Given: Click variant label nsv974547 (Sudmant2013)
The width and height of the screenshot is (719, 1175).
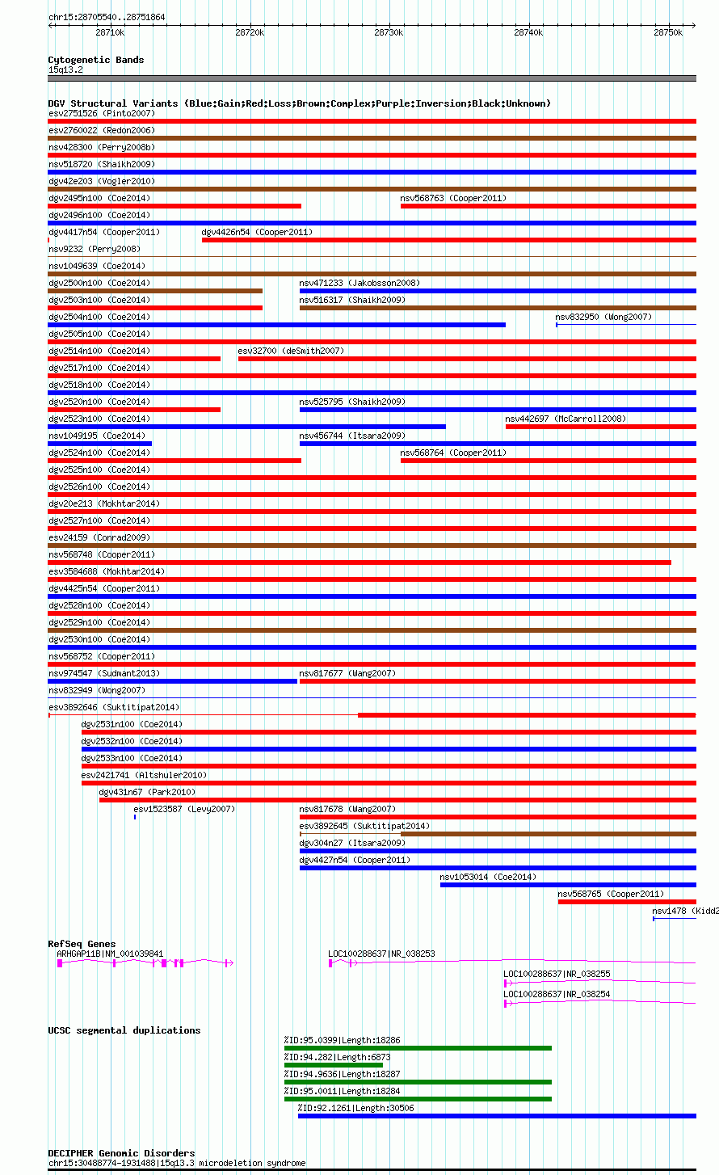Looking at the screenshot, I should [104, 673].
